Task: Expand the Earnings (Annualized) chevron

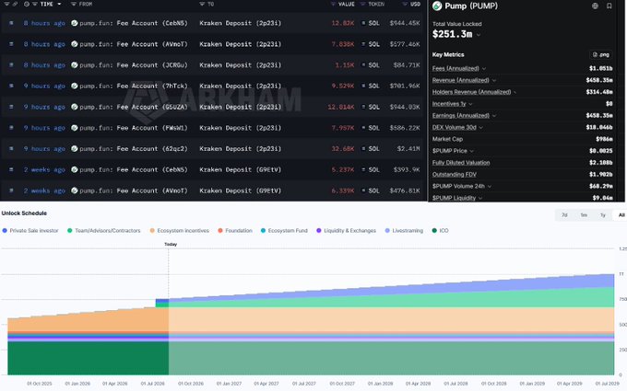Action: (x=494, y=116)
